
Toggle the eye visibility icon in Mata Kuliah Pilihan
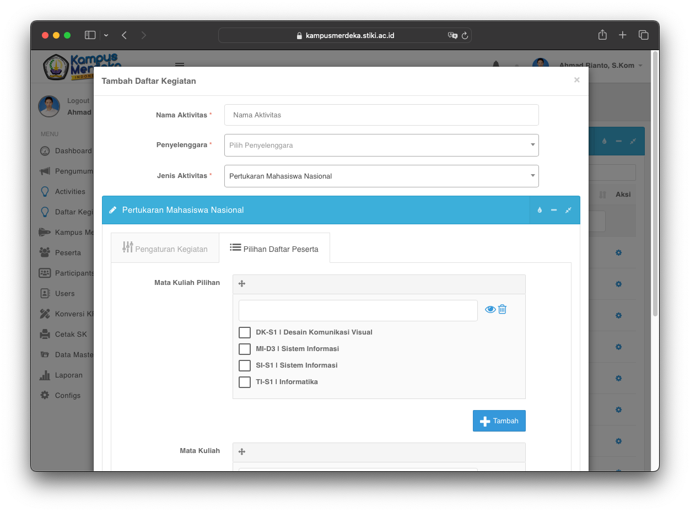tap(490, 310)
